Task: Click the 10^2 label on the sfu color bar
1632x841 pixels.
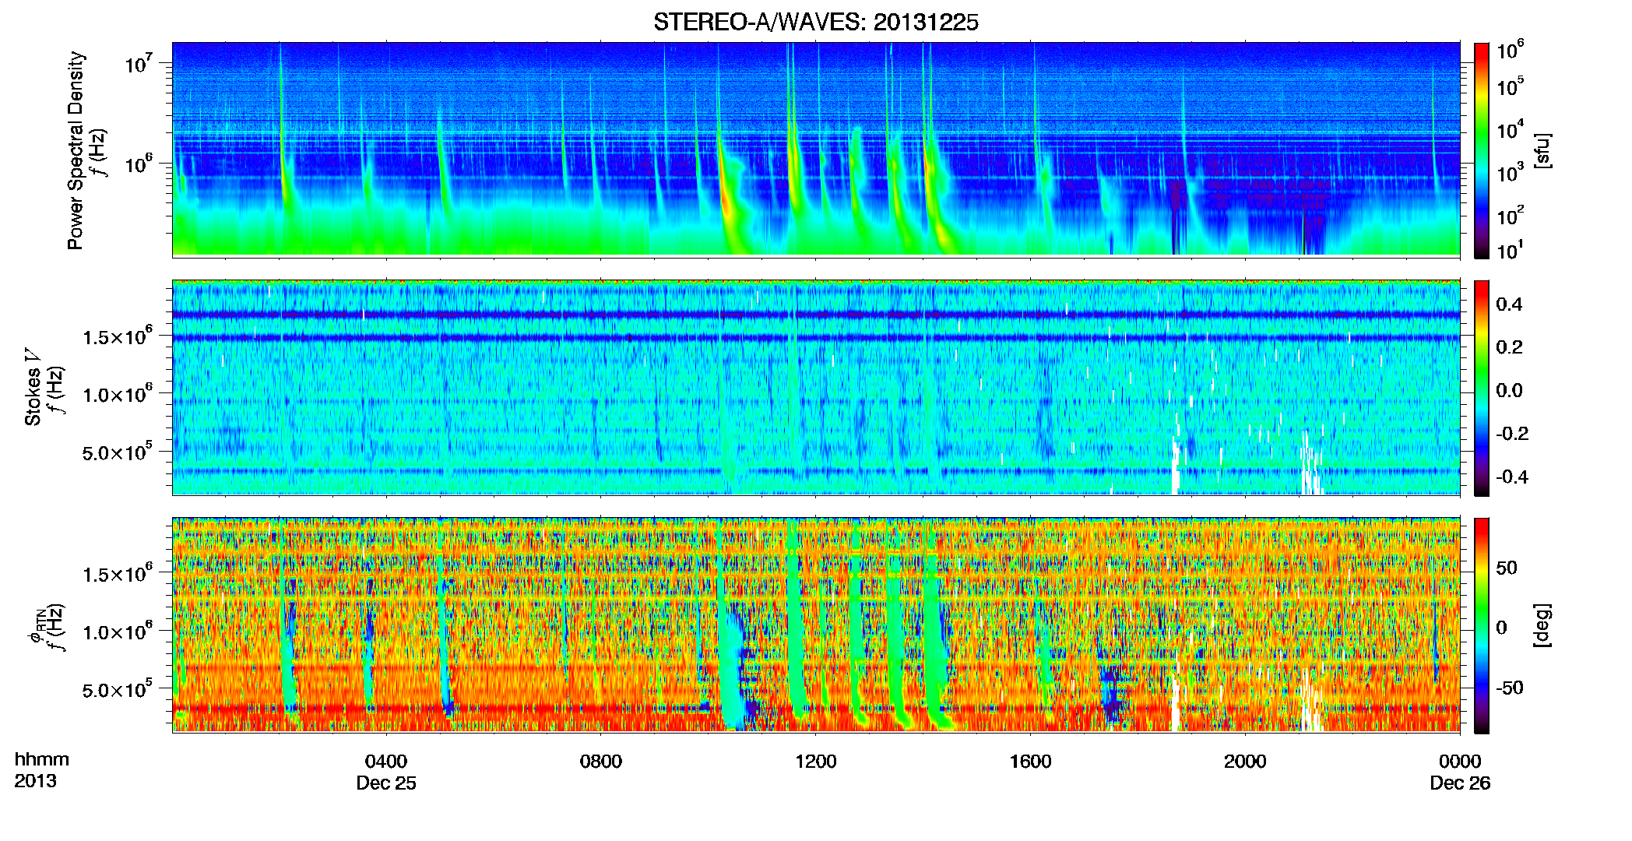Action: [x=1511, y=216]
